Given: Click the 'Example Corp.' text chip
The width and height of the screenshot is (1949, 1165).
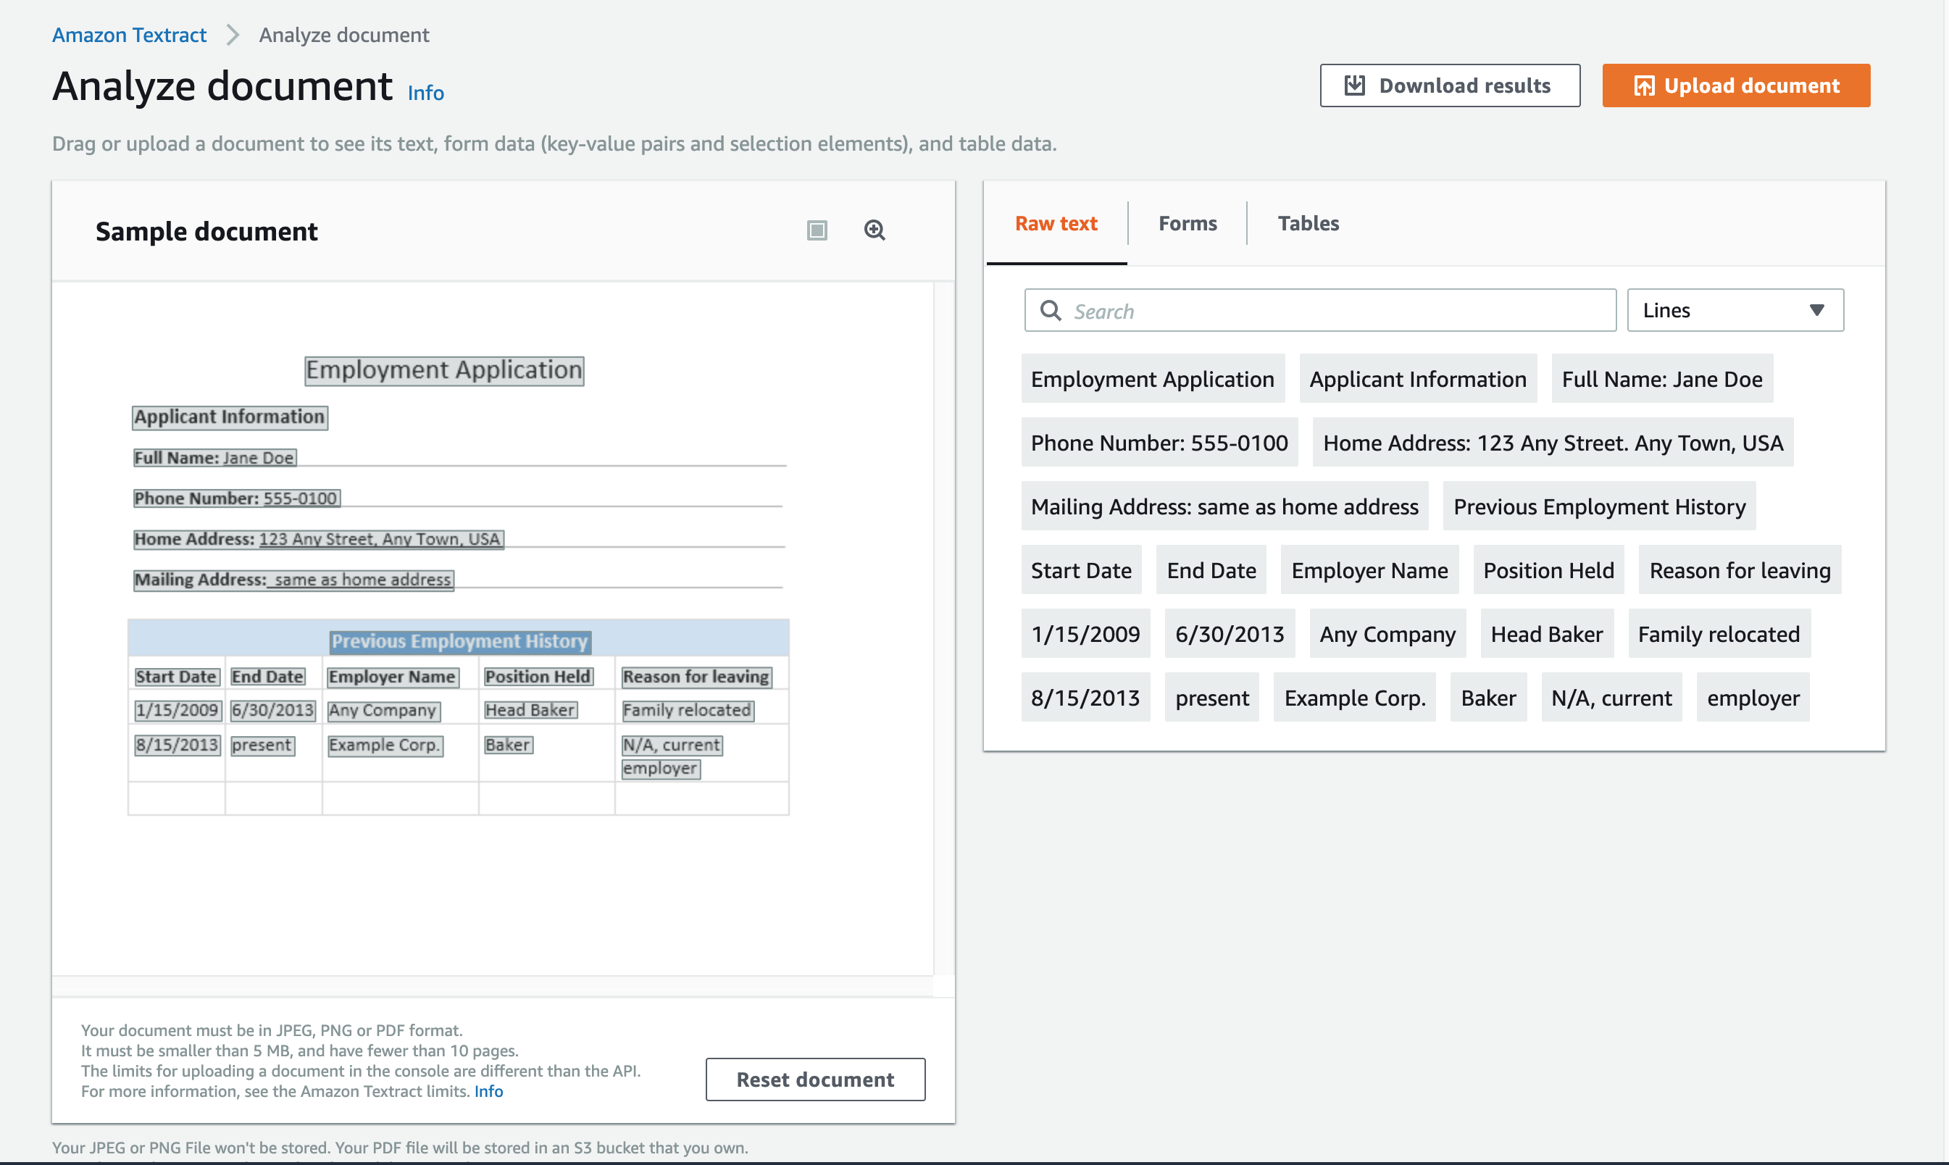Looking at the screenshot, I should pyautogui.click(x=1354, y=698).
